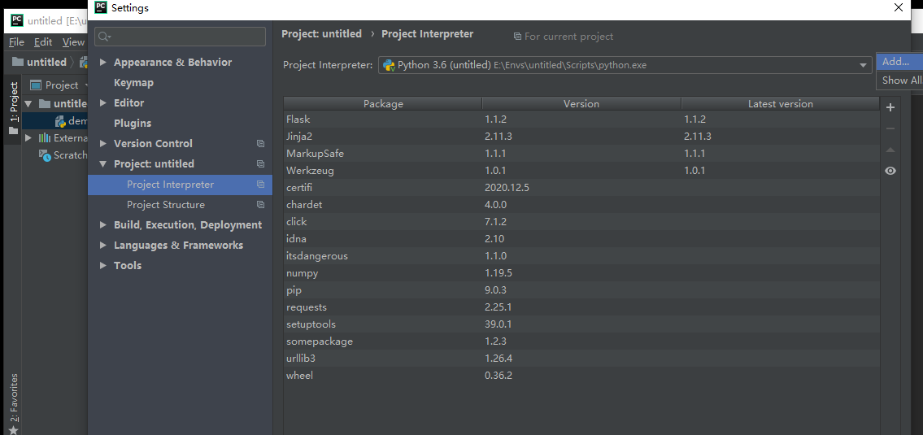Image resolution: width=923 pixels, height=435 pixels.
Task: Select the requests package row
Action: 581,307
